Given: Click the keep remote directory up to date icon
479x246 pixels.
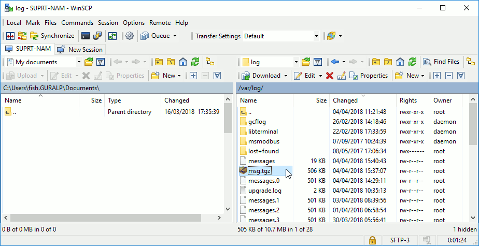Looking at the screenshot, I should click(113, 36).
